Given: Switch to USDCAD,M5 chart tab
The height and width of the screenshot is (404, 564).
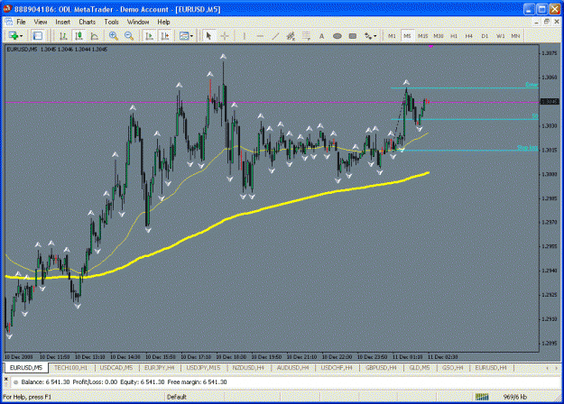Looking at the screenshot, I should pos(116,368).
